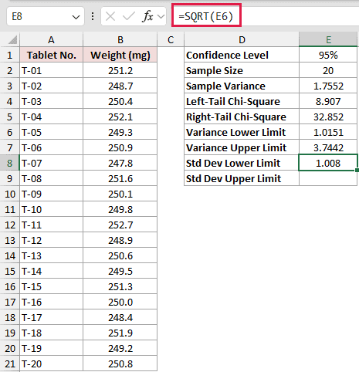Screen dimensions: 359x372
Task: Select cell with weight 250.8
Action: click(x=120, y=364)
